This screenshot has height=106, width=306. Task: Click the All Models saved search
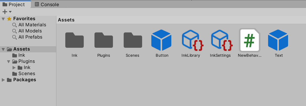coord(30,31)
